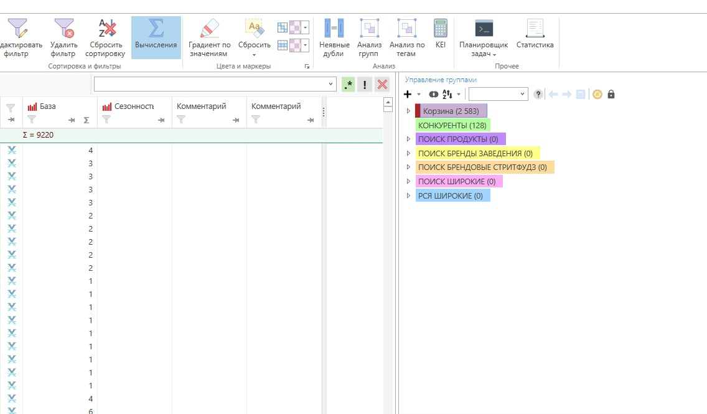Pin the second Комментарий column
The height and width of the screenshot is (414, 707).
[x=310, y=120]
